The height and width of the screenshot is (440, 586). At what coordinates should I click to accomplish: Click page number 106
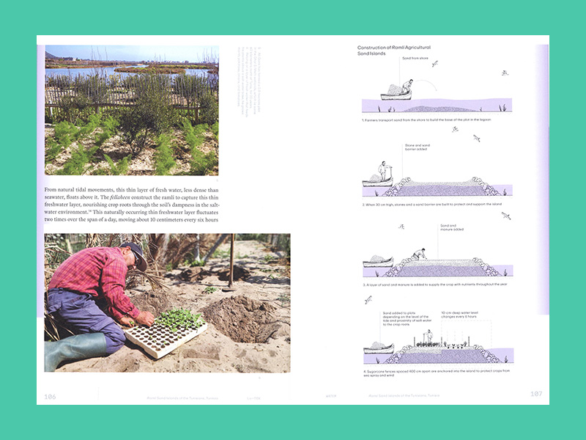point(50,396)
